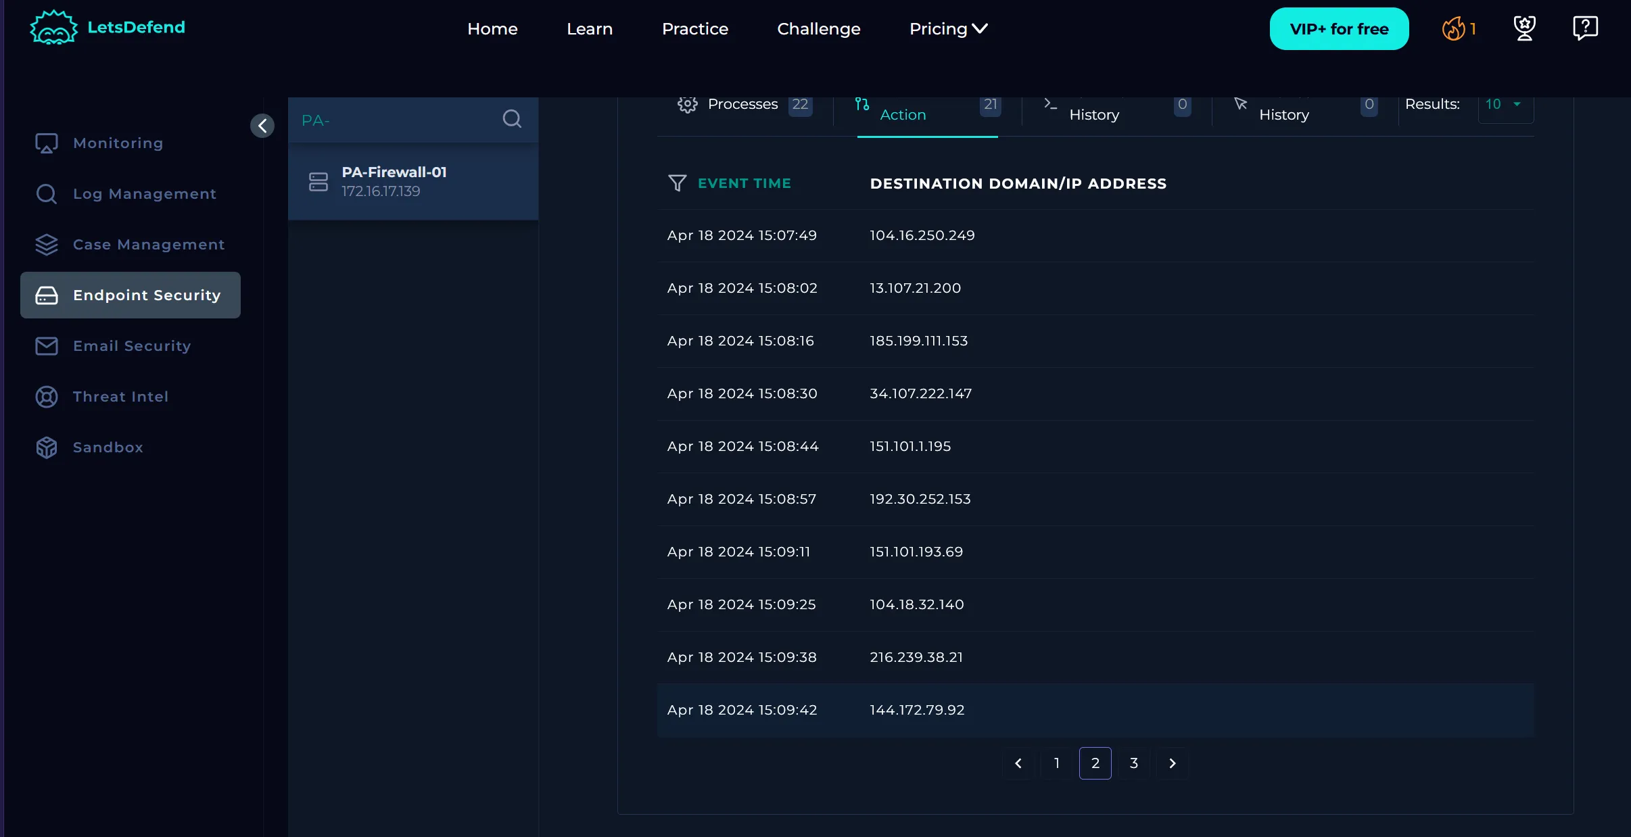This screenshot has width=1631, height=837.
Task: Go to page 3 of results
Action: tap(1134, 763)
